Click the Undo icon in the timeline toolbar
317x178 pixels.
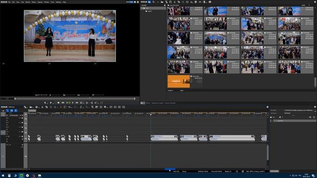[69, 107]
